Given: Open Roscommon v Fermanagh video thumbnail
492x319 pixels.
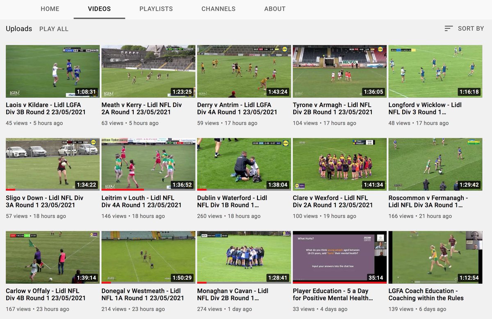Looking at the screenshot, I should pyautogui.click(x=435, y=164).
